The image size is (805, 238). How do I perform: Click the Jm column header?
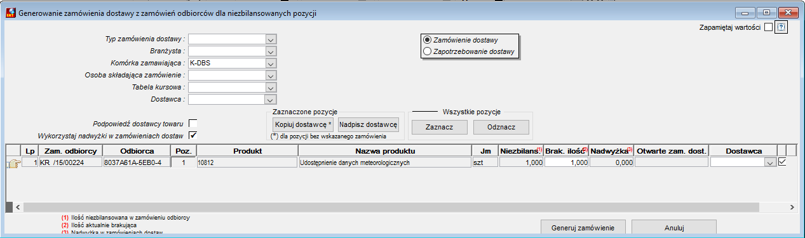point(485,151)
